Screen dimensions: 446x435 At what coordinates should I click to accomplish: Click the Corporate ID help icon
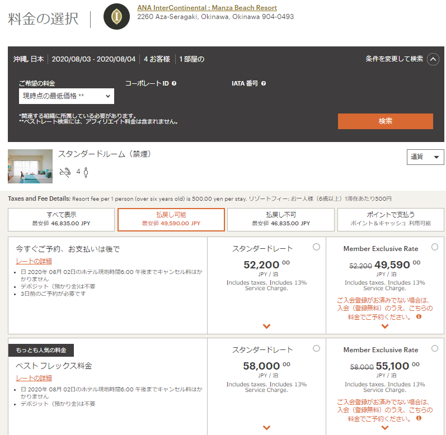(x=174, y=83)
